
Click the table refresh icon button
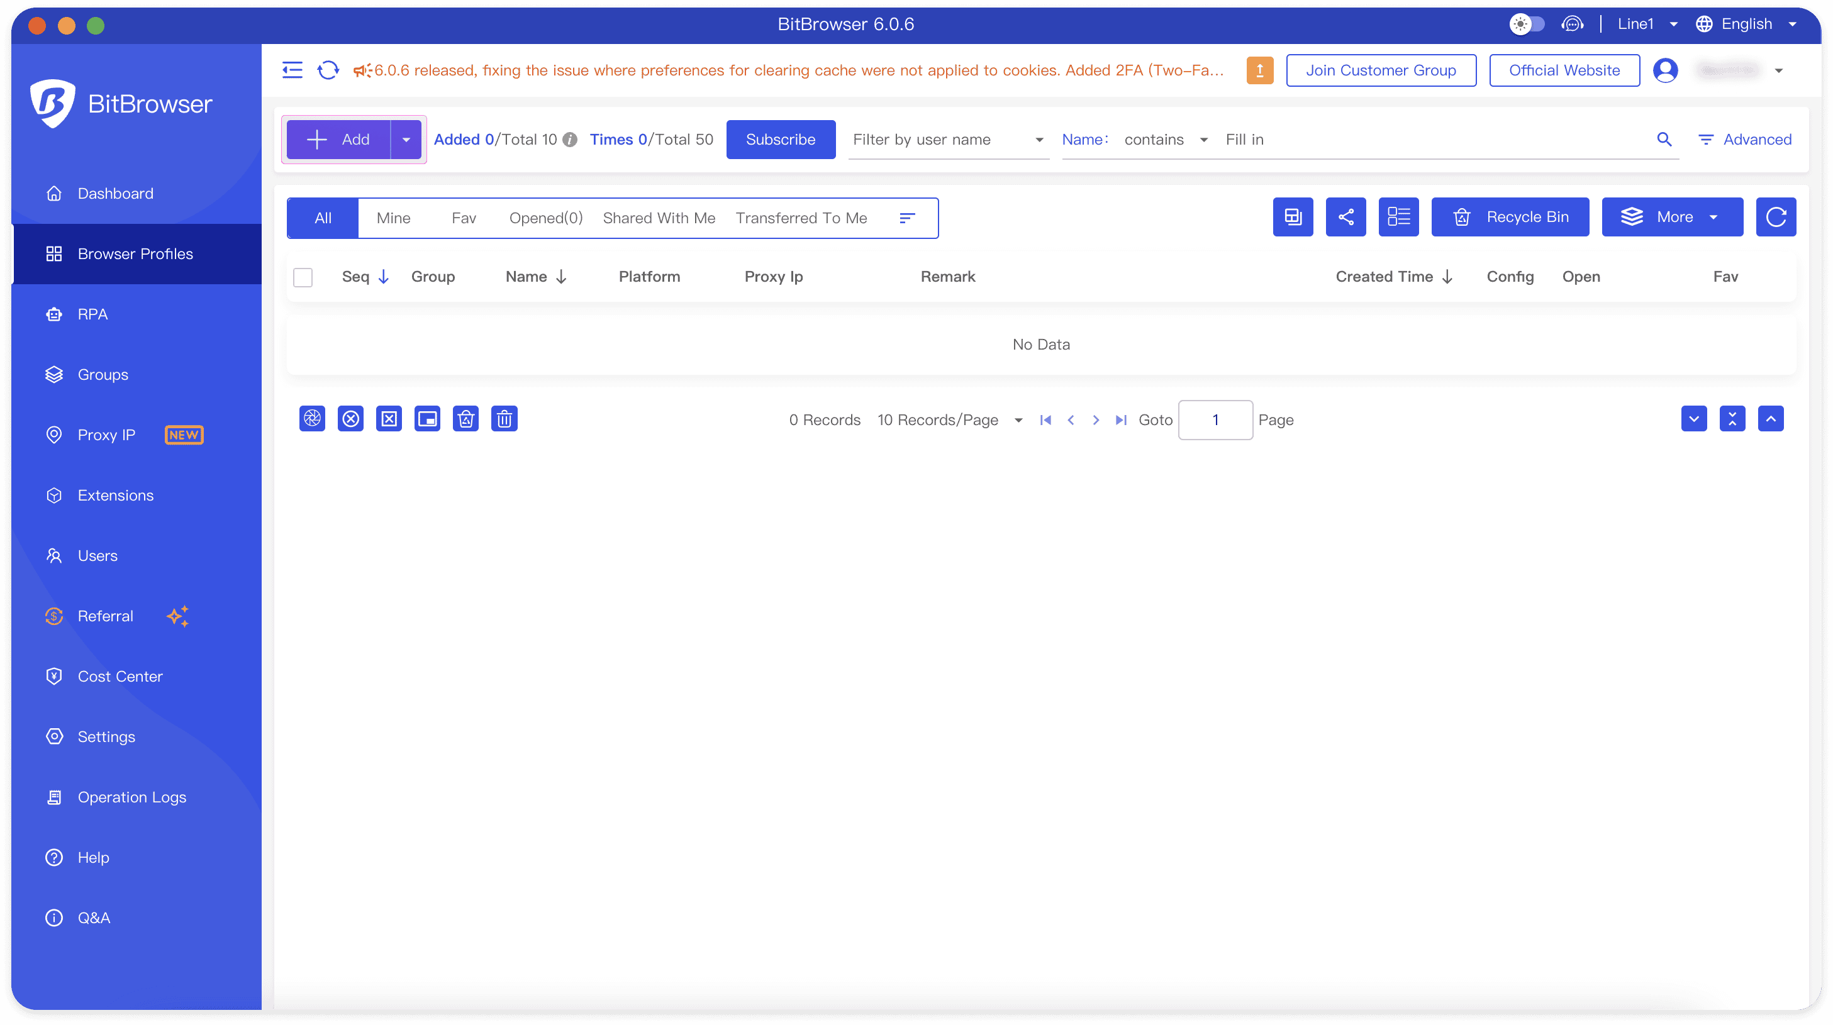click(x=1775, y=217)
